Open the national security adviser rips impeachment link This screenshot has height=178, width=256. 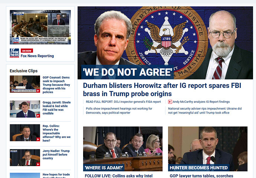(x=205, y=111)
